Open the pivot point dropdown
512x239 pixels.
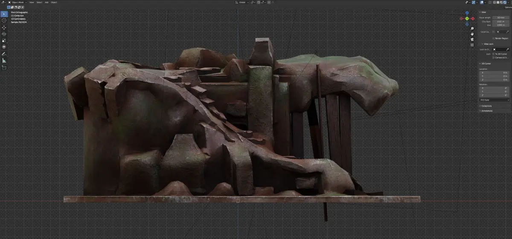pyautogui.click(x=253, y=3)
